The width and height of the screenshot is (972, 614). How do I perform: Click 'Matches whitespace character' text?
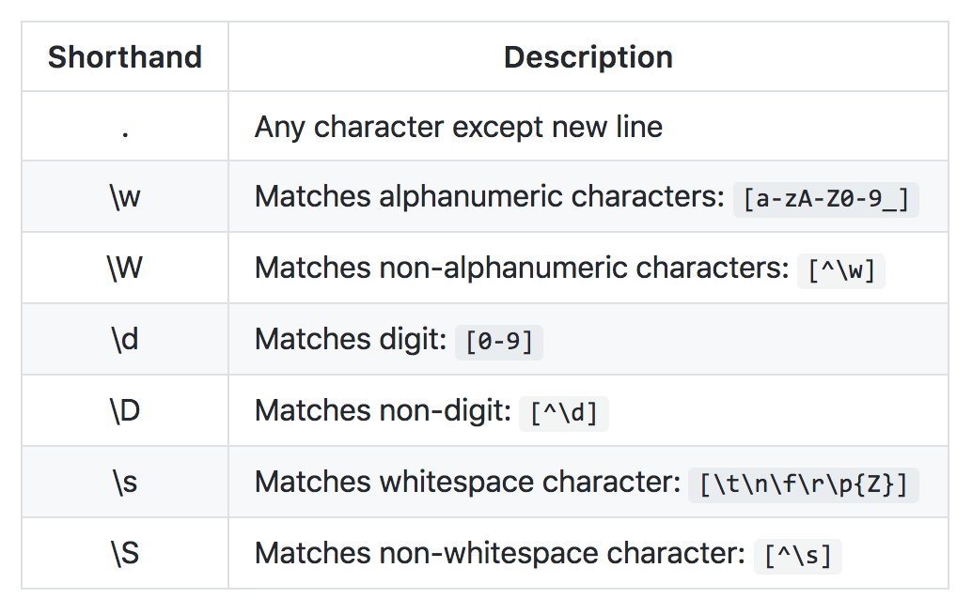[467, 483]
